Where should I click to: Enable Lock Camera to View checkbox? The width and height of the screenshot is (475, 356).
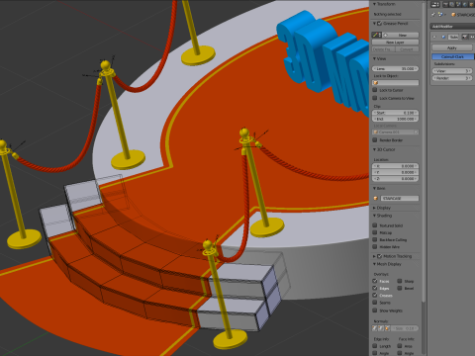pos(375,98)
